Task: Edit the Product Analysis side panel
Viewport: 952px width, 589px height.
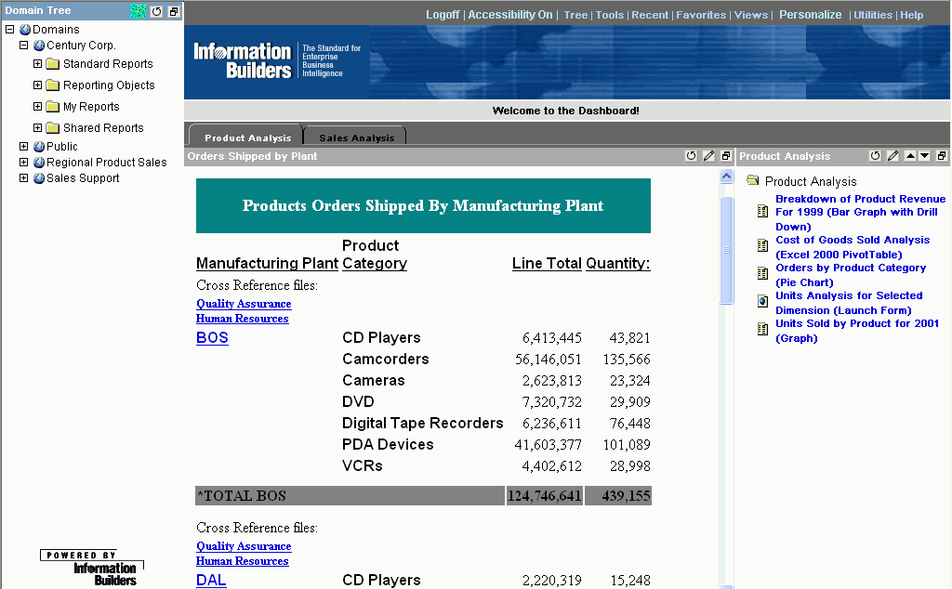Action: 892,156
